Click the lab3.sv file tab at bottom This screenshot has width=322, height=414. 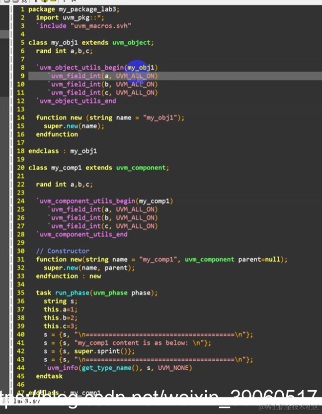click(x=26, y=401)
